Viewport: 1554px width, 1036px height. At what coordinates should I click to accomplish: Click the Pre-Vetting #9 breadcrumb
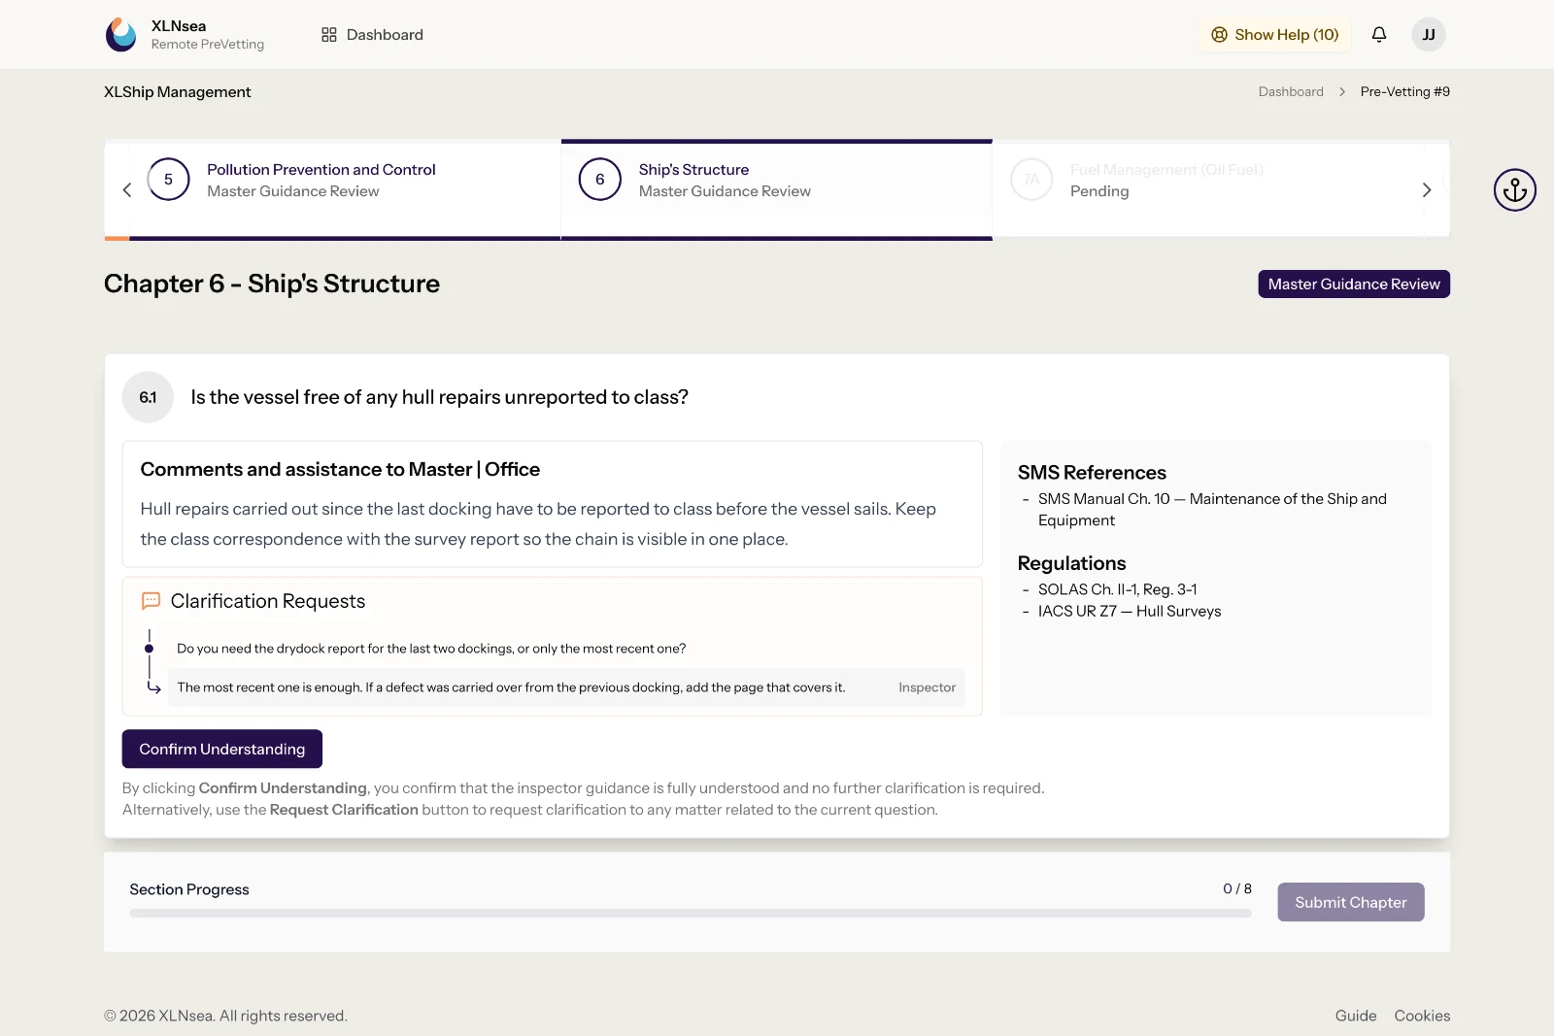tap(1404, 91)
